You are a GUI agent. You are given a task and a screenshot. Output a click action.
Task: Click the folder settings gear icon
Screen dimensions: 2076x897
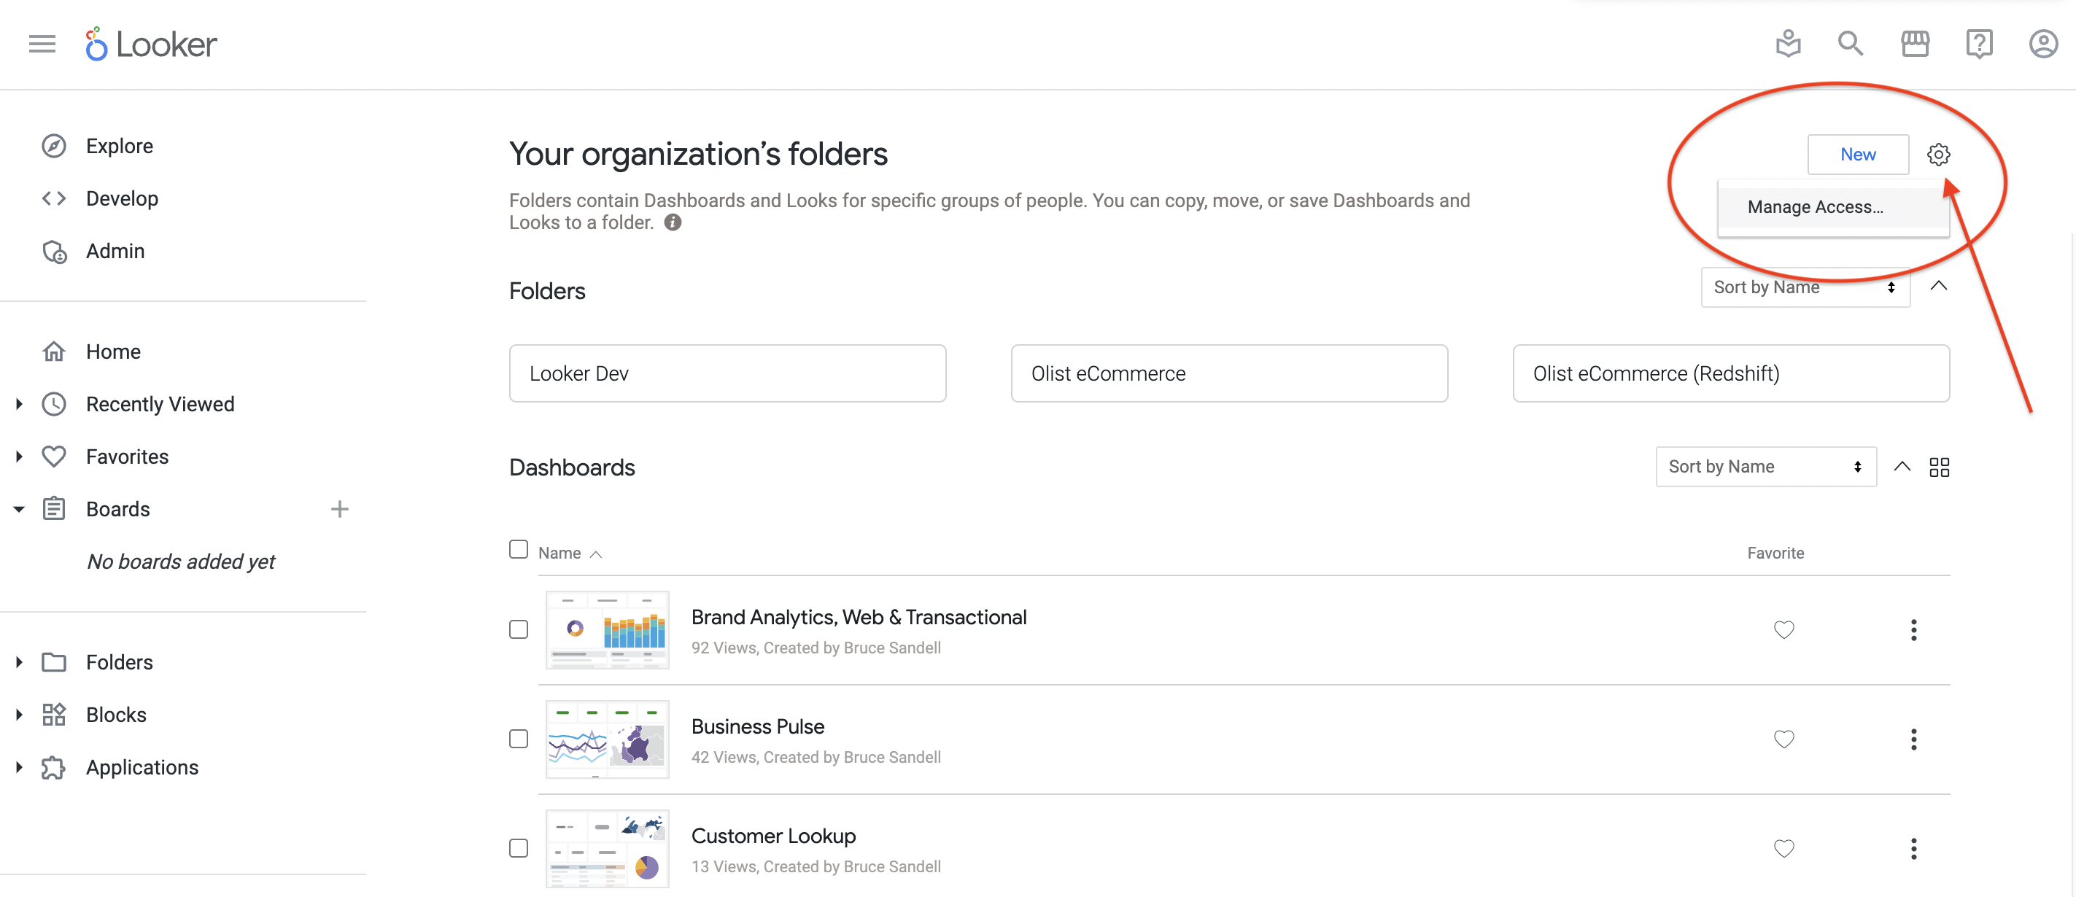tap(1938, 154)
